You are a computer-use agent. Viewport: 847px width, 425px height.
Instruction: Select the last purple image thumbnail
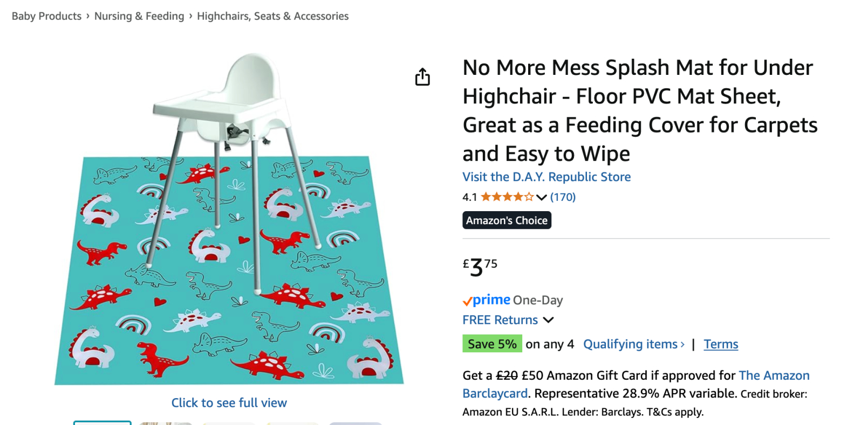click(x=356, y=423)
